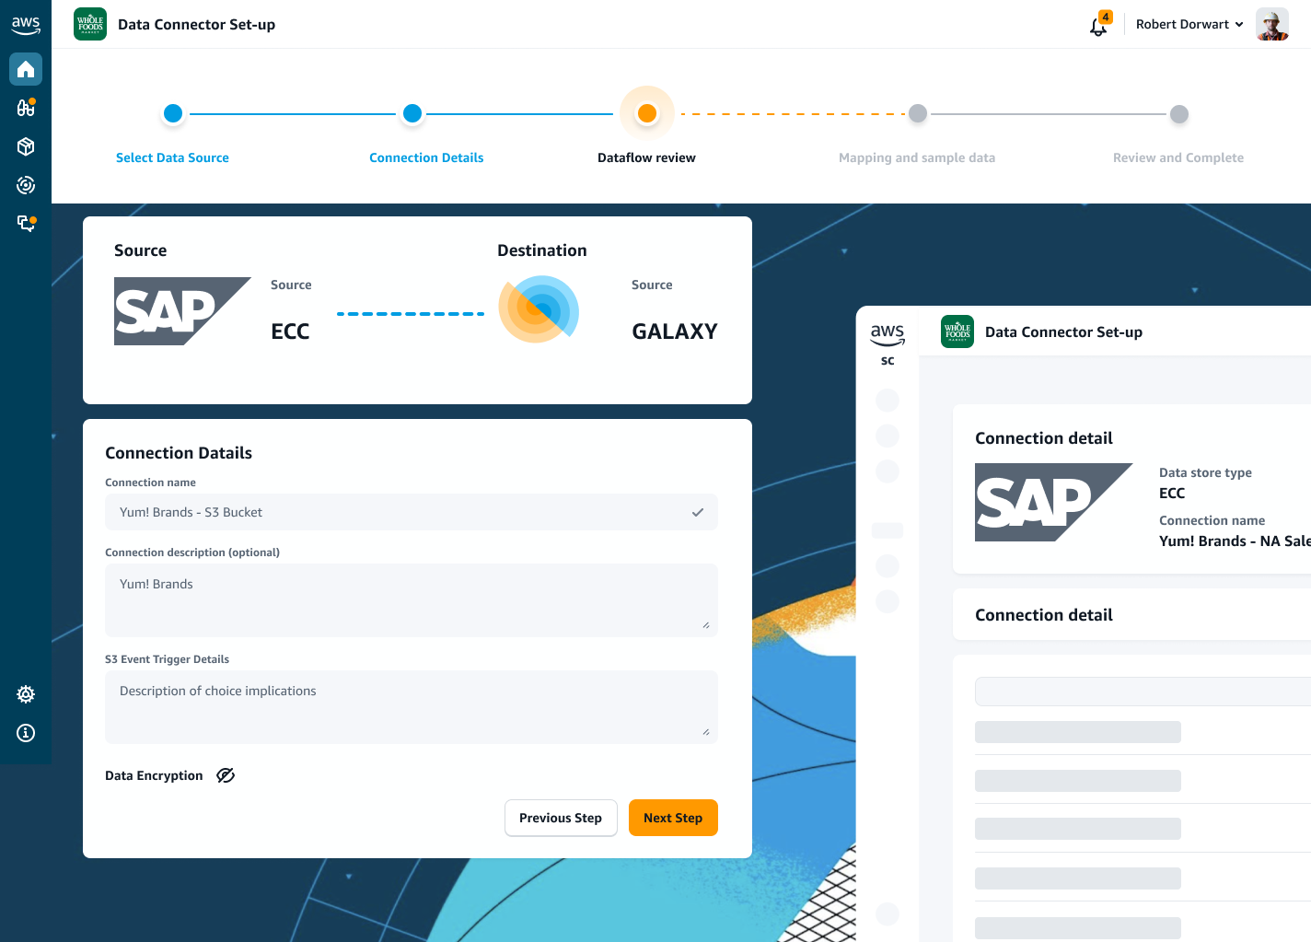Open the info circle icon in sidebar
1311x942 pixels.
26,733
